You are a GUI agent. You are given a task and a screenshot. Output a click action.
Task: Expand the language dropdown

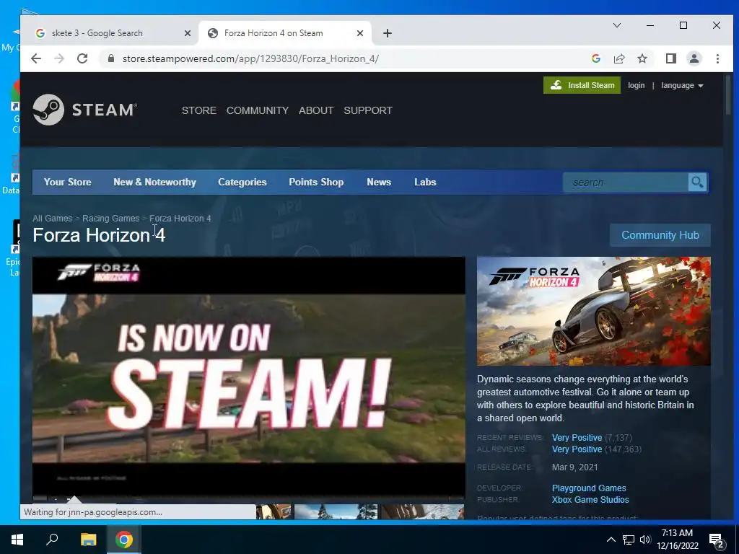[x=682, y=85]
